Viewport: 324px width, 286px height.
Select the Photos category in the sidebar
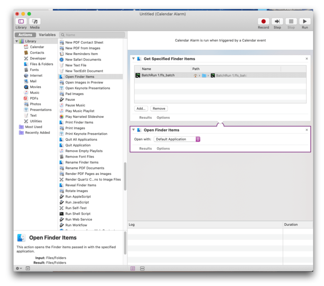click(35, 104)
